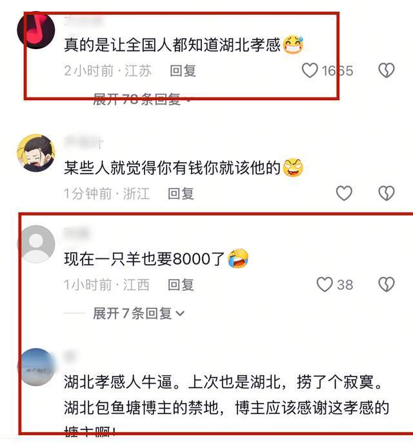This screenshot has width=413, height=443.
Task: Reply to the Jiangxi comment
Action: coord(181,285)
